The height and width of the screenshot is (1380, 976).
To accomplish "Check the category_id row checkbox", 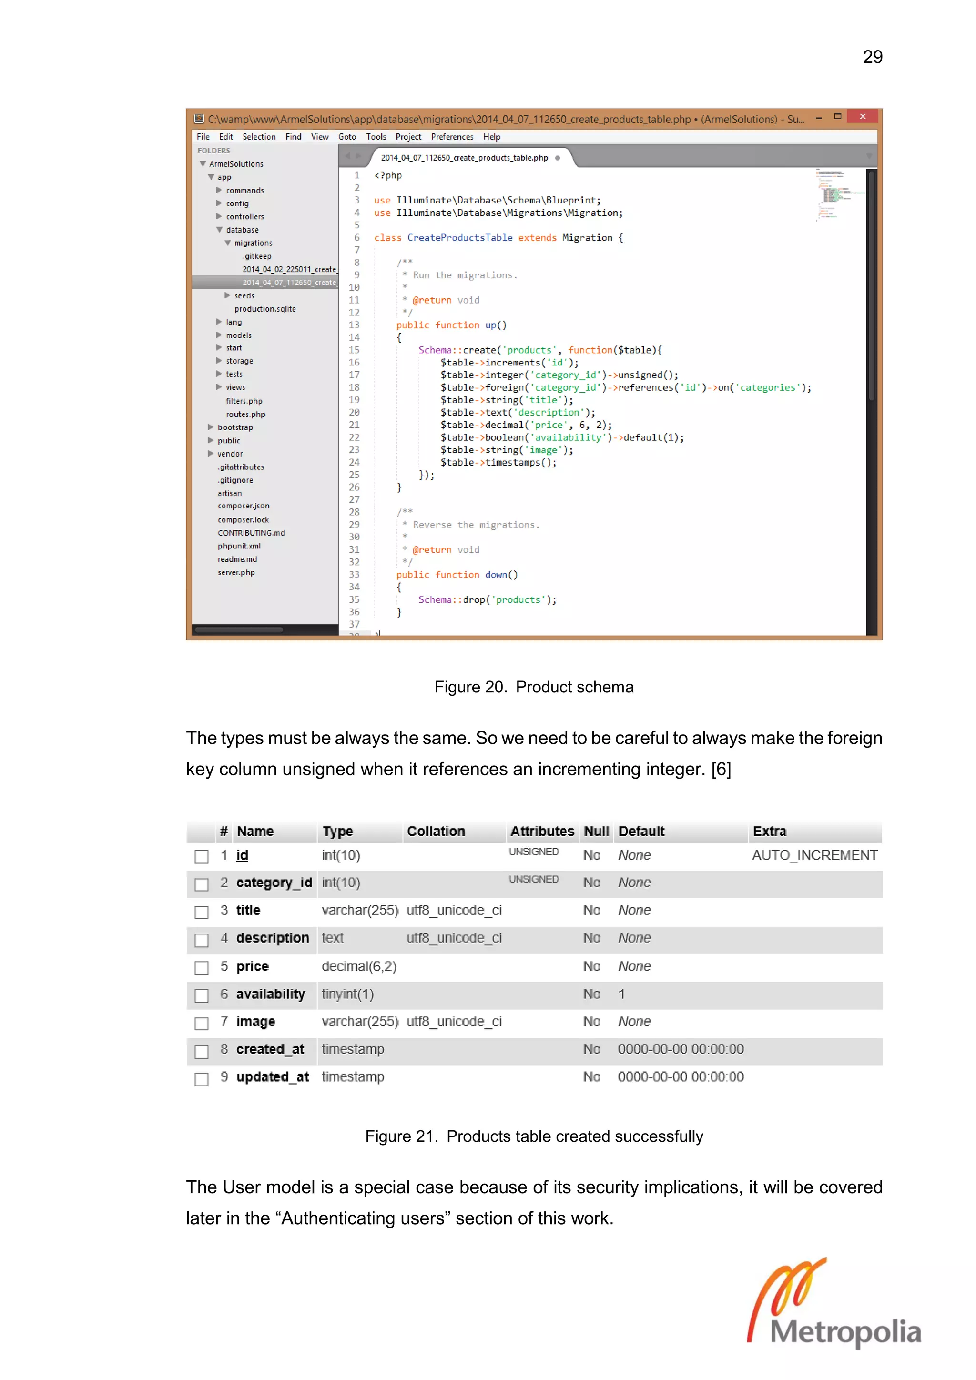I will click(201, 884).
